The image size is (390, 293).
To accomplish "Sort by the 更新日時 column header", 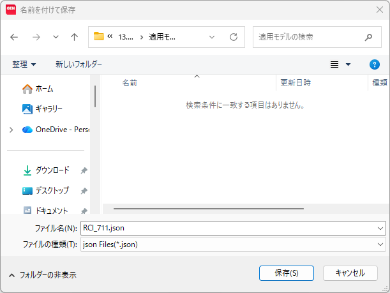I will 296,83.
